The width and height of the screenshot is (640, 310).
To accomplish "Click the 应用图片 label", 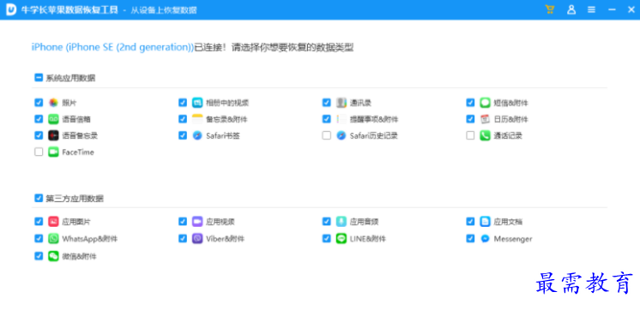I will (x=76, y=222).
